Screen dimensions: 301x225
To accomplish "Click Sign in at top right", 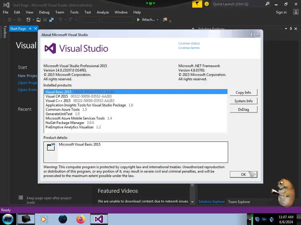I will click(x=281, y=12).
